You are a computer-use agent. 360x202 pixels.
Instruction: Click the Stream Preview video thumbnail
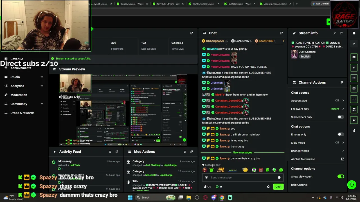click(x=123, y=110)
